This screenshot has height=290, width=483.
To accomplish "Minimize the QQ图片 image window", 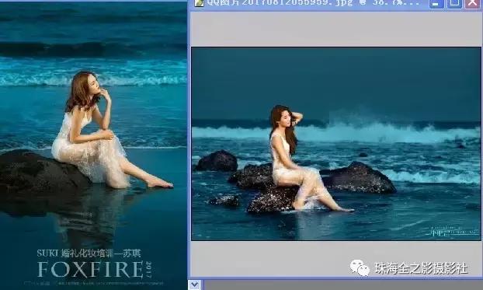I will tap(436, 4).
